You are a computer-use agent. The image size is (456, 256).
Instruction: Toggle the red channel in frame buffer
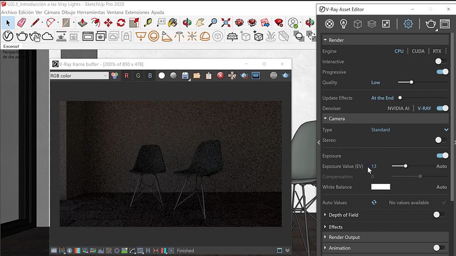coord(126,76)
